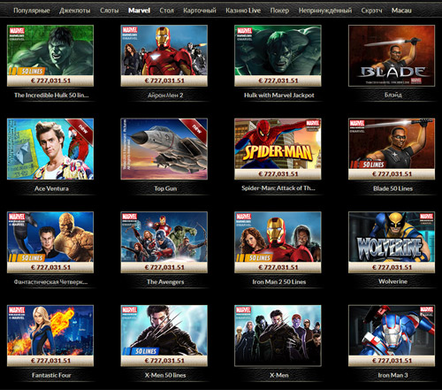The height and width of the screenshot is (390, 442).
Task: Open the Fantastic Four thumbnail image
Action: pos(50,335)
